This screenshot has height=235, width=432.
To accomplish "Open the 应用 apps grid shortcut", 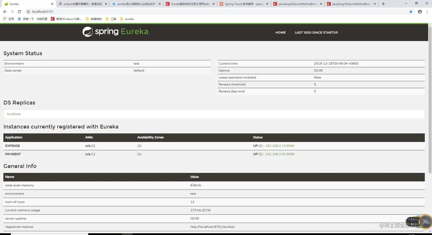I will pos(8,19).
